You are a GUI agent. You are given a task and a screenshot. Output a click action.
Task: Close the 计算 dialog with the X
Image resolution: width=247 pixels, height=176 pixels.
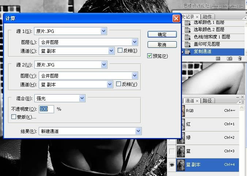(x=176, y=18)
